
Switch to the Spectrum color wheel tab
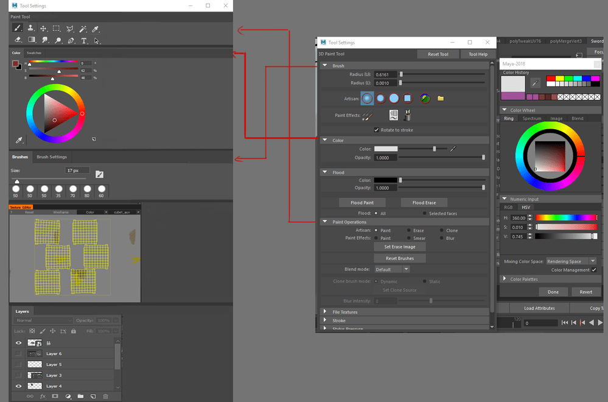pyautogui.click(x=531, y=118)
